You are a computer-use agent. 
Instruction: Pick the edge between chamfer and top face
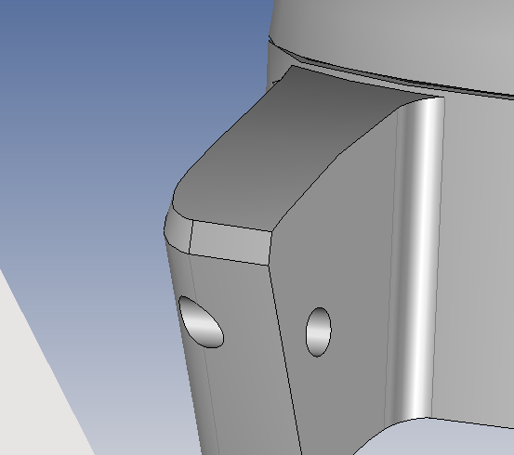pos(231,226)
